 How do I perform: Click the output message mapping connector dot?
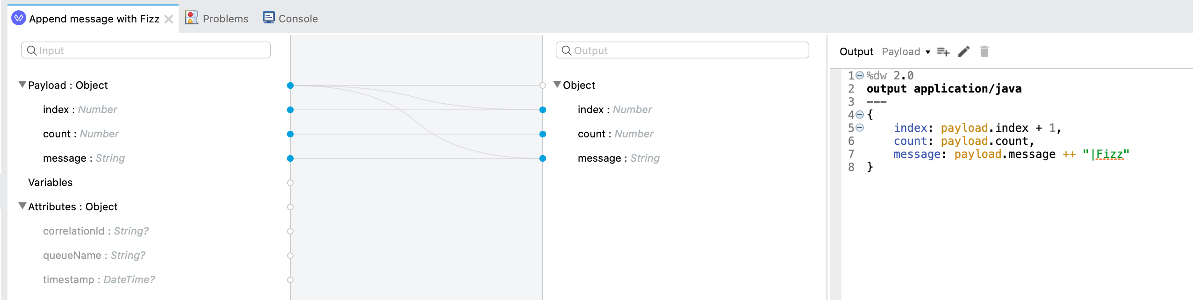(543, 158)
